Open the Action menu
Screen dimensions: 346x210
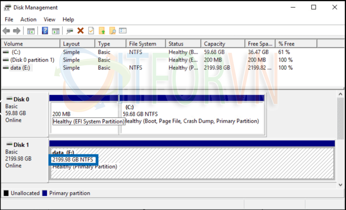coord(28,19)
